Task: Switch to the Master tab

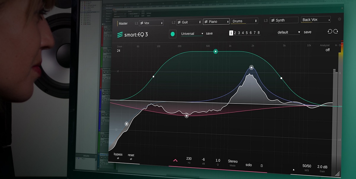Action: coord(123,23)
